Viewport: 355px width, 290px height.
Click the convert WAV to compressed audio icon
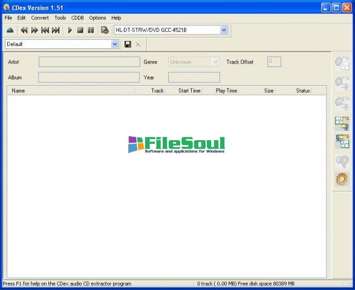click(x=342, y=123)
